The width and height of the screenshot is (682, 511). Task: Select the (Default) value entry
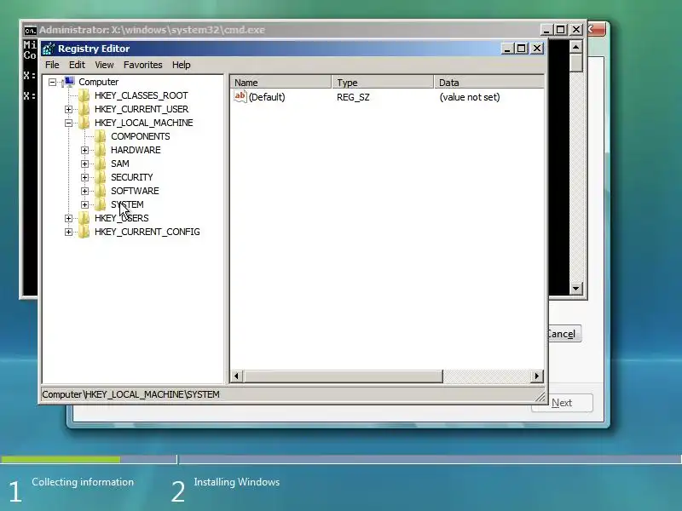(267, 97)
